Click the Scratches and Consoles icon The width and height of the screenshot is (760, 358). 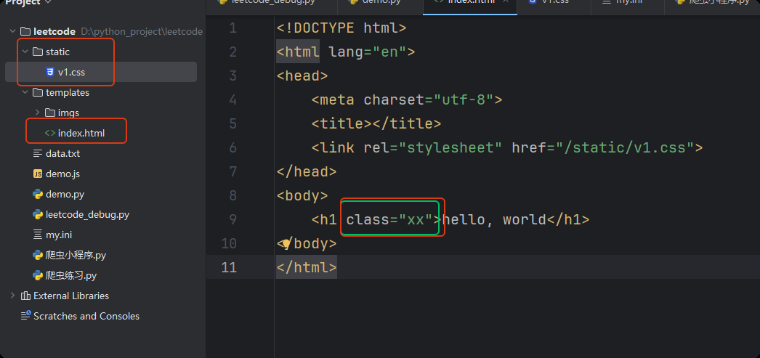coord(25,316)
